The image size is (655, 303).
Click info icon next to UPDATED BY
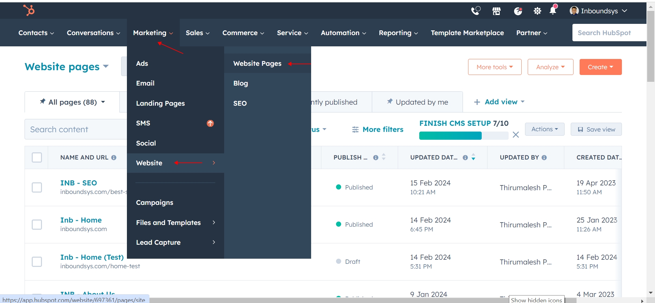pos(544,157)
